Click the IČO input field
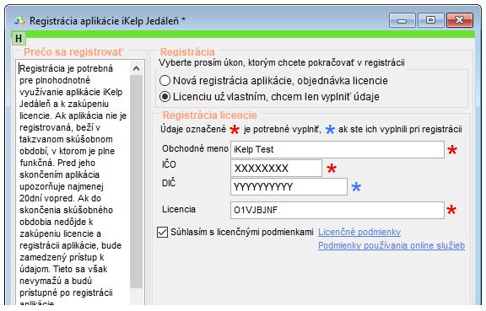The image size is (486, 311). (x=276, y=169)
